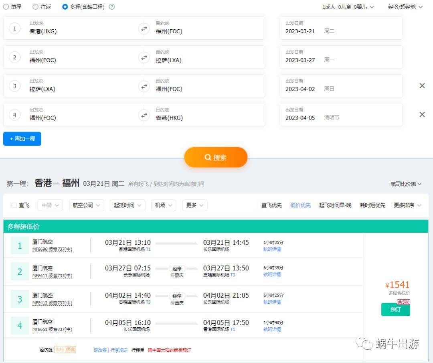Remove the third trip segment with X

click(422, 86)
